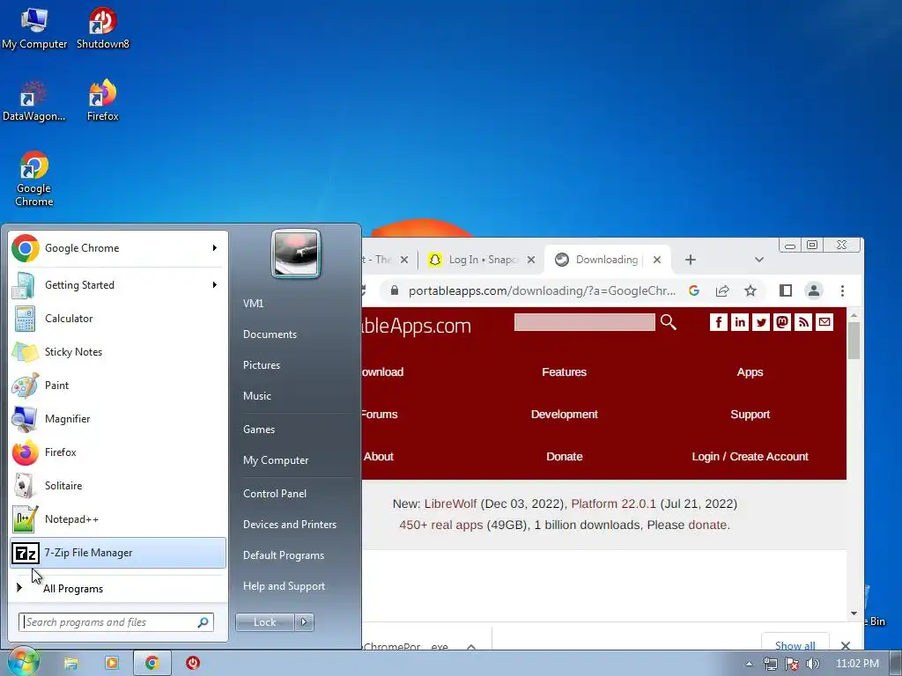902x676 pixels.
Task: Open the Chrome profile avatar
Action: tap(813, 290)
